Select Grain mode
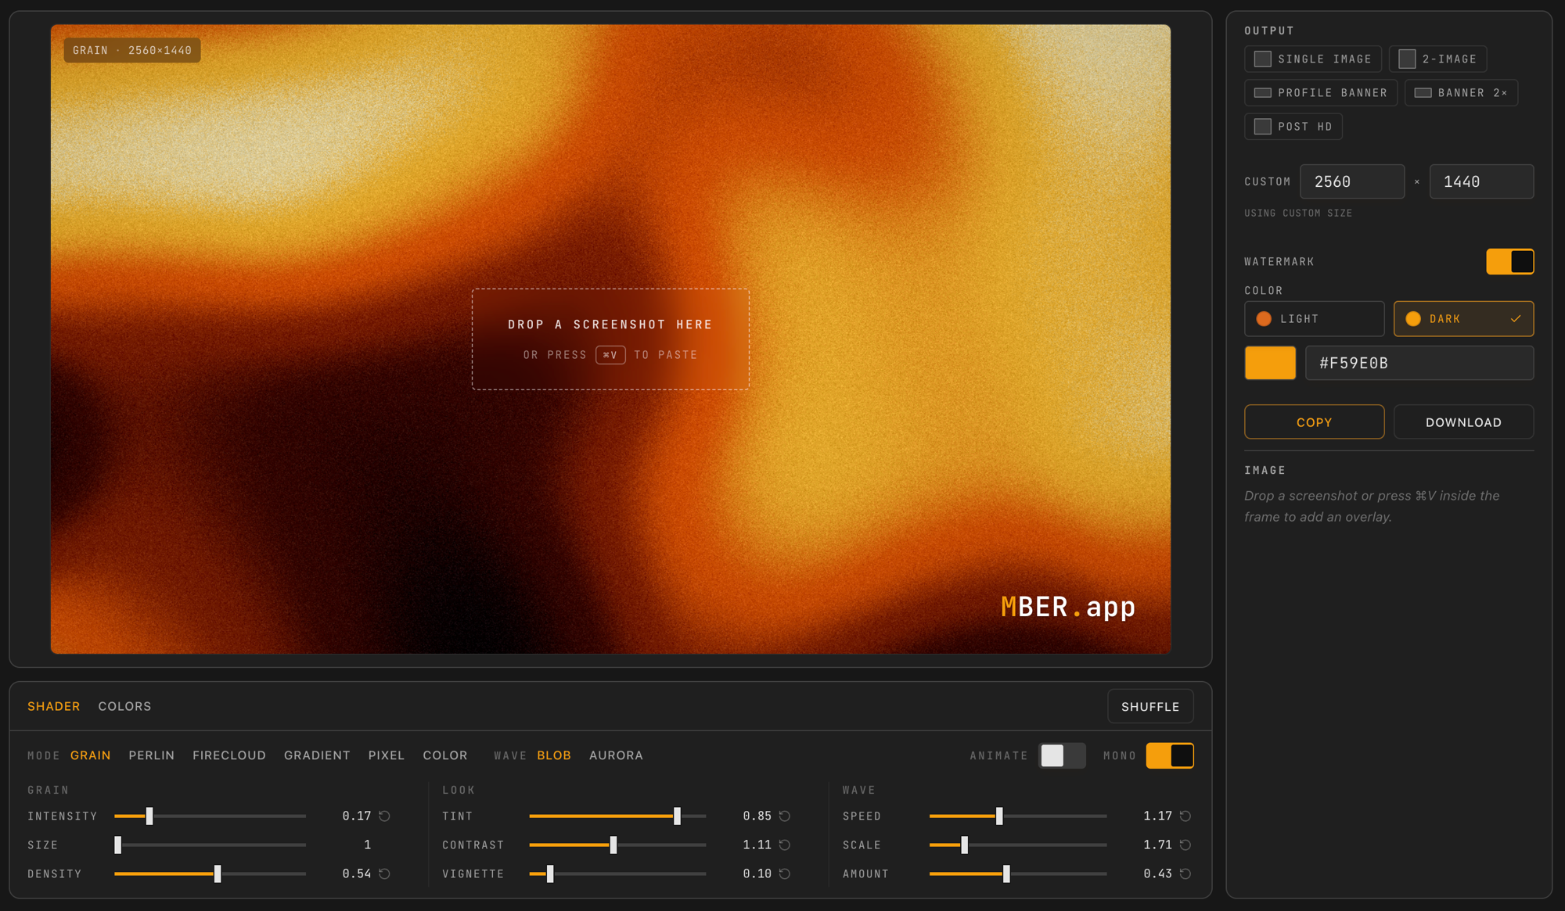The height and width of the screenshot is (911, 1565). pyautogui.click(x=91, y=755)
